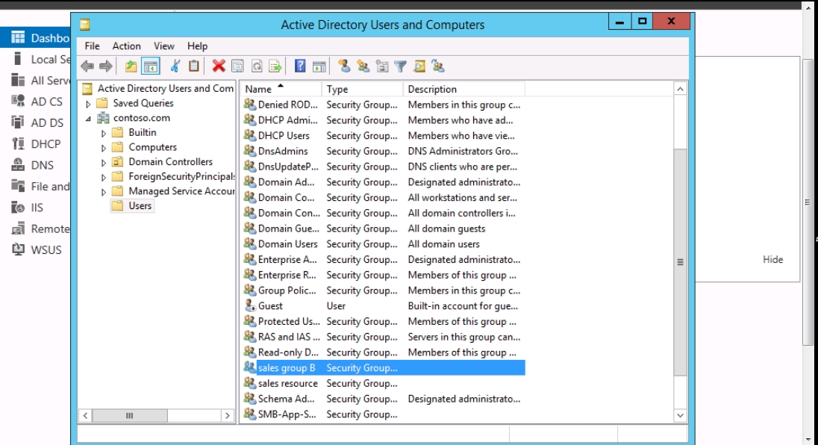Image resolution: width=818 pixels, height=445 pixels.
Task: Click the Forward arrow toolbar icon
Action: pos(105,66)
